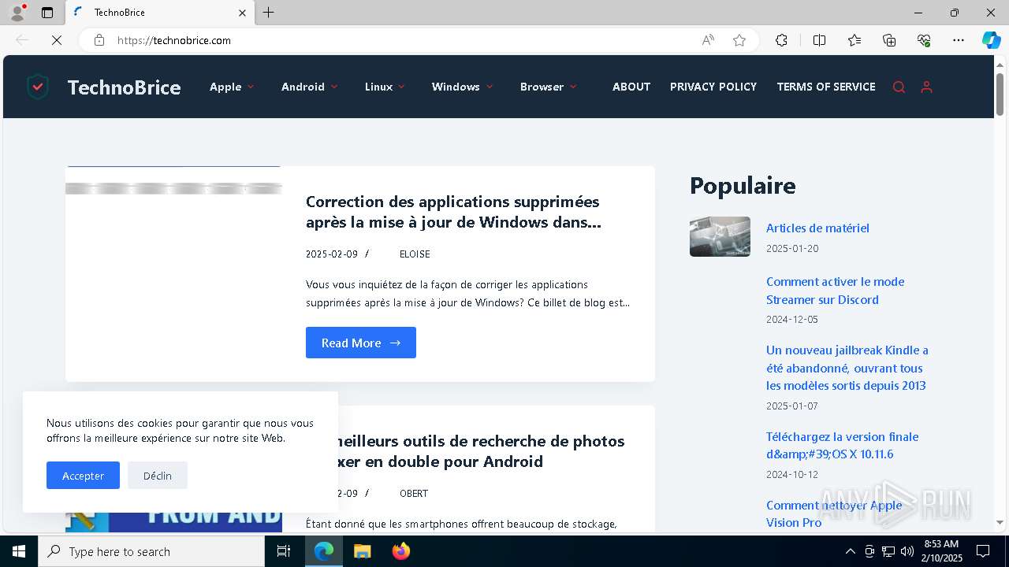Viewport: 1009px width, 567px height.
Task: Open article 'Correction des applications supprimées'
Action: 453,212
